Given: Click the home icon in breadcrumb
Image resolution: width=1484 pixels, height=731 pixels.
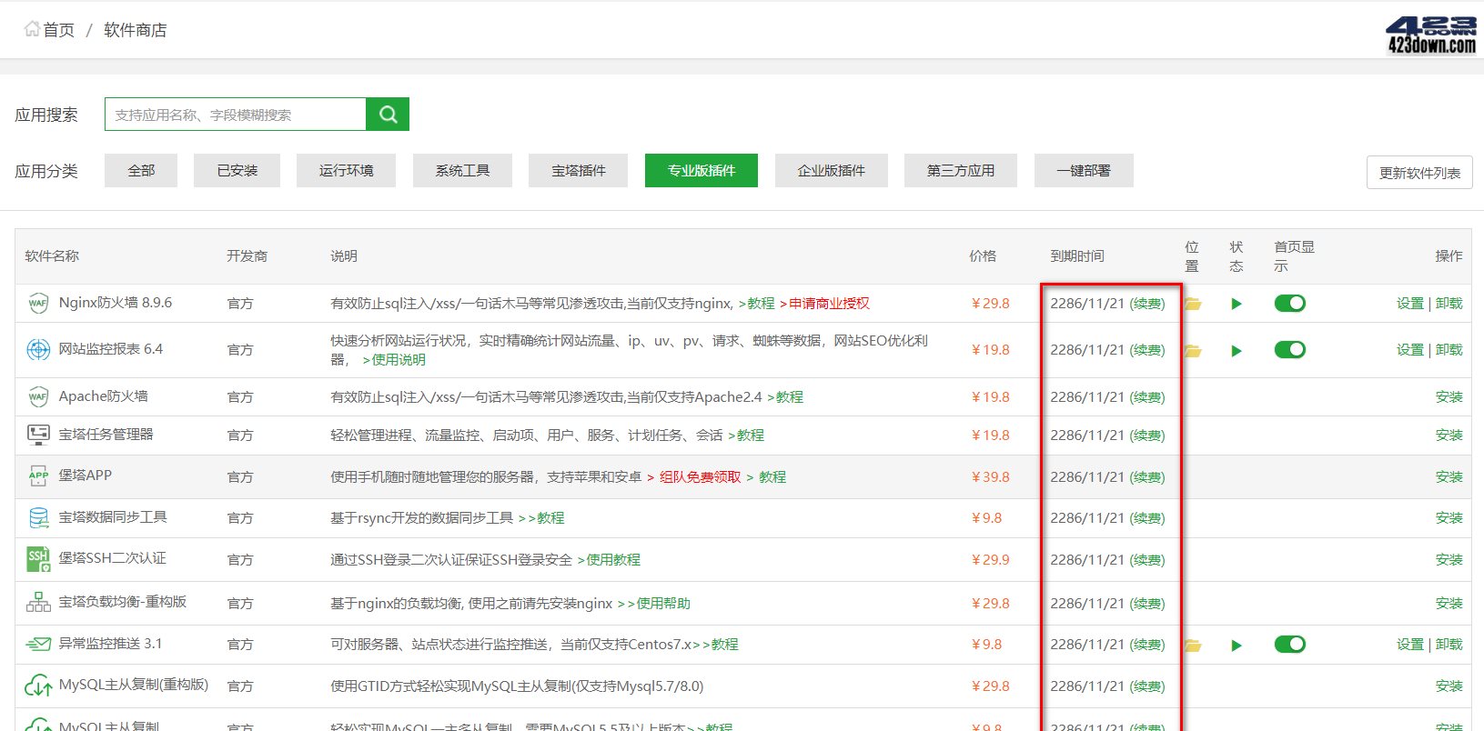Looking at the screenshot, I should [x=32, y=29].
